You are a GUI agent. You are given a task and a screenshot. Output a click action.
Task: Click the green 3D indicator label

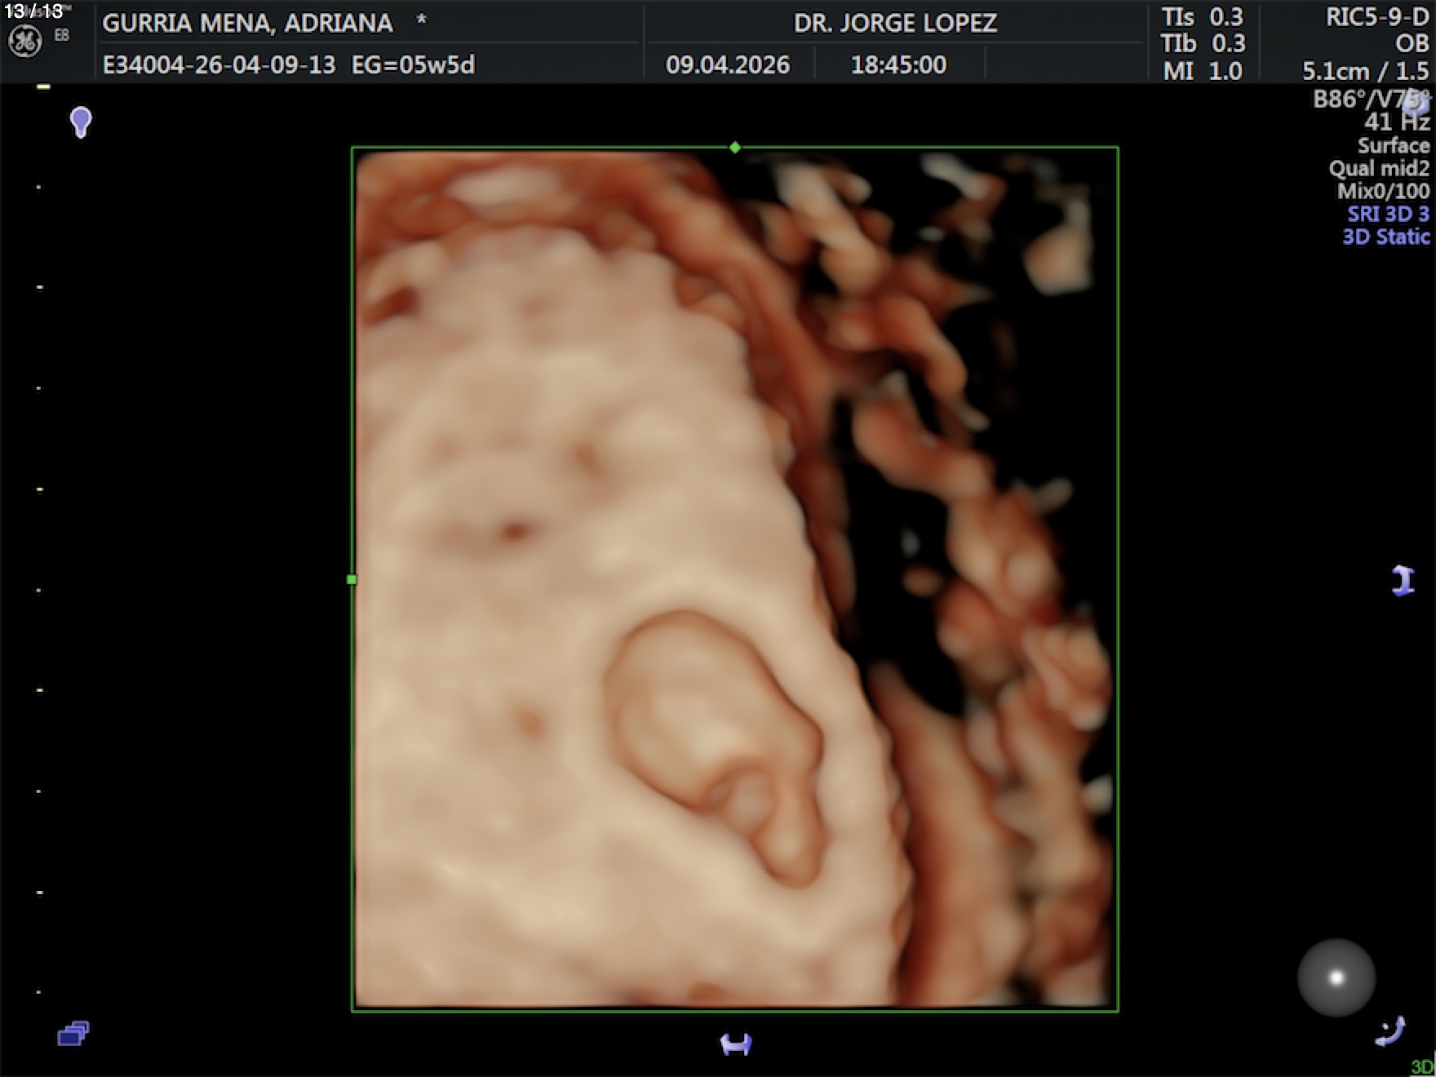point(1422,1067)
